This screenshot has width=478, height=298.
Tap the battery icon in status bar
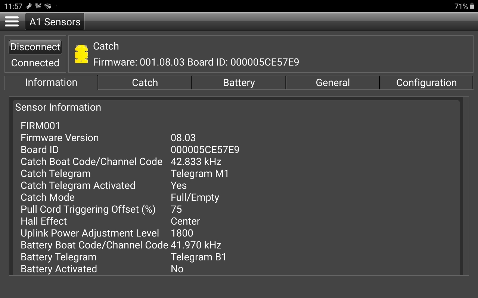coord(472,6)
